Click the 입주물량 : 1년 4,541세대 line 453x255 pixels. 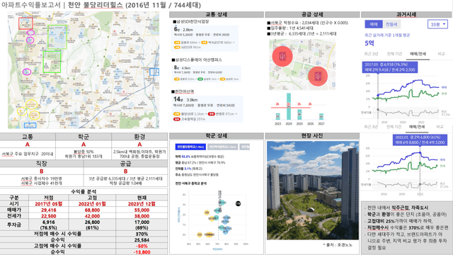[x=290, y=28]
